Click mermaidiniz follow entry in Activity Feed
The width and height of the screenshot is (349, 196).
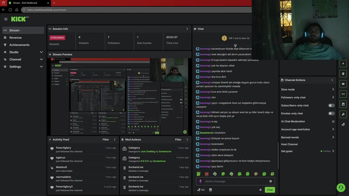tap(83, 179)
